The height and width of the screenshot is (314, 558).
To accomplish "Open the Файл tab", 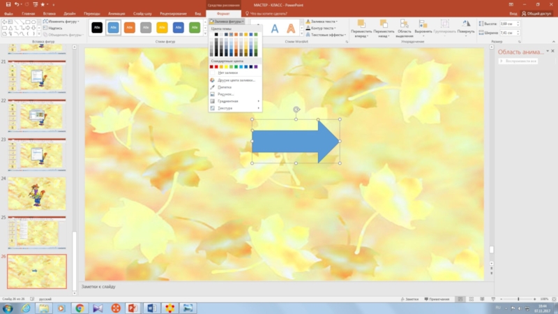I will tap(8, 13).
